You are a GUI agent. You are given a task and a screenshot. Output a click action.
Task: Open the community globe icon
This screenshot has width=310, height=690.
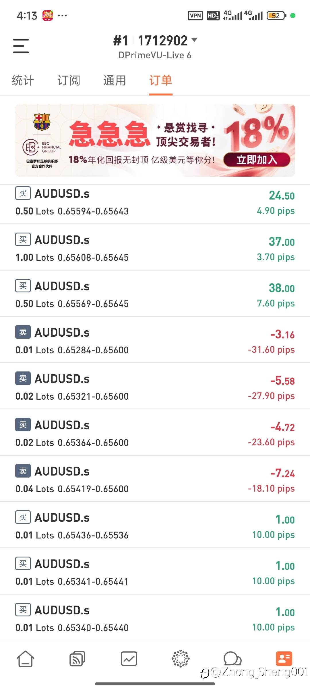[181, 658]
